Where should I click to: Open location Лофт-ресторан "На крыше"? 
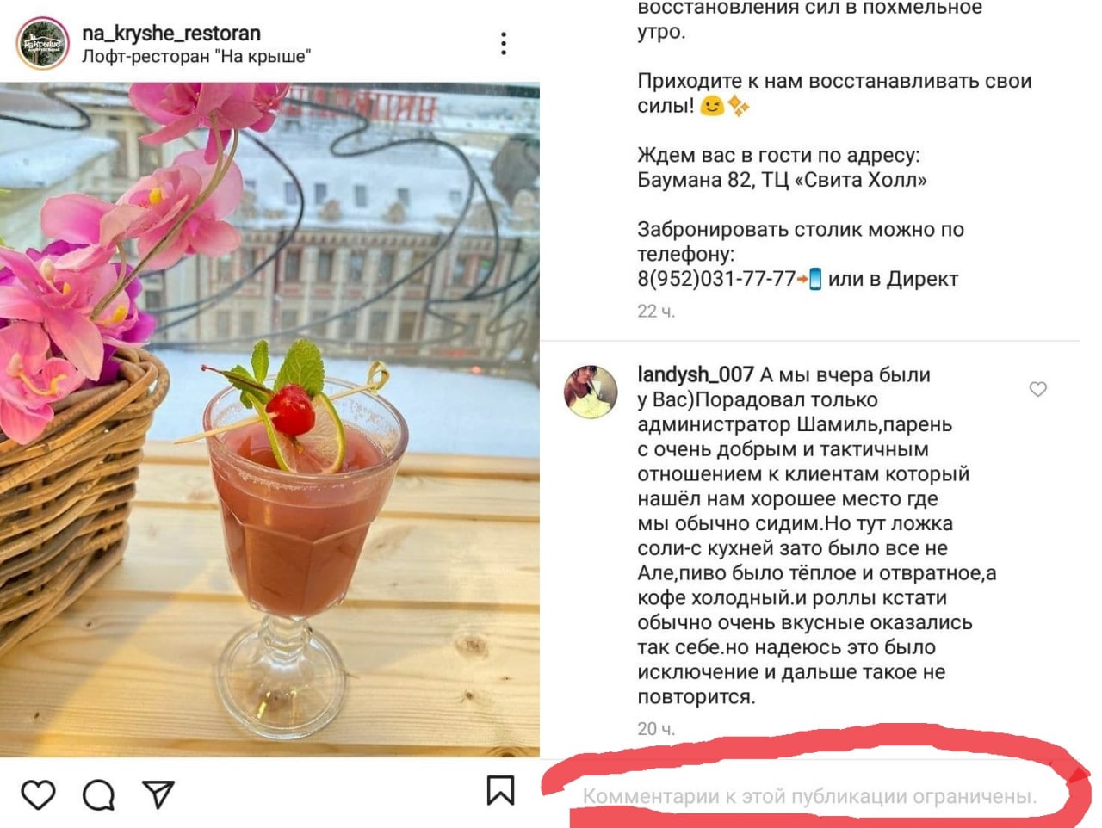(196, 57)
